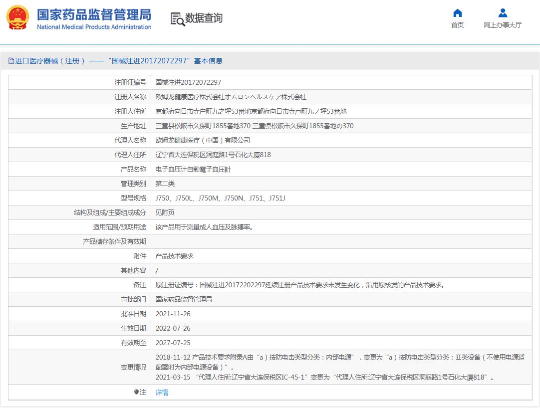540x408 pixels.
Task: Select the 2018-11-12 change record text
Action: tap(340, 362)
